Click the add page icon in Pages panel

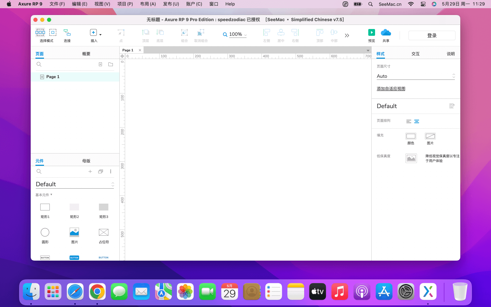coord(100,64)
